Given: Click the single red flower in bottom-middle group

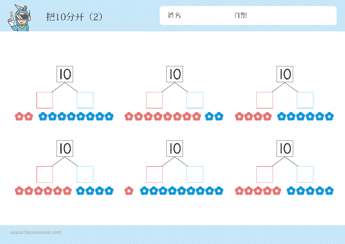Looking at the screenshot, I should pos(129,191).
